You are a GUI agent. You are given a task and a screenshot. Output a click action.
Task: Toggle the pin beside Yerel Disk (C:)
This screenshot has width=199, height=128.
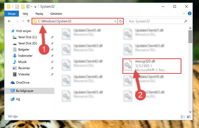click(x=52, y=37)
